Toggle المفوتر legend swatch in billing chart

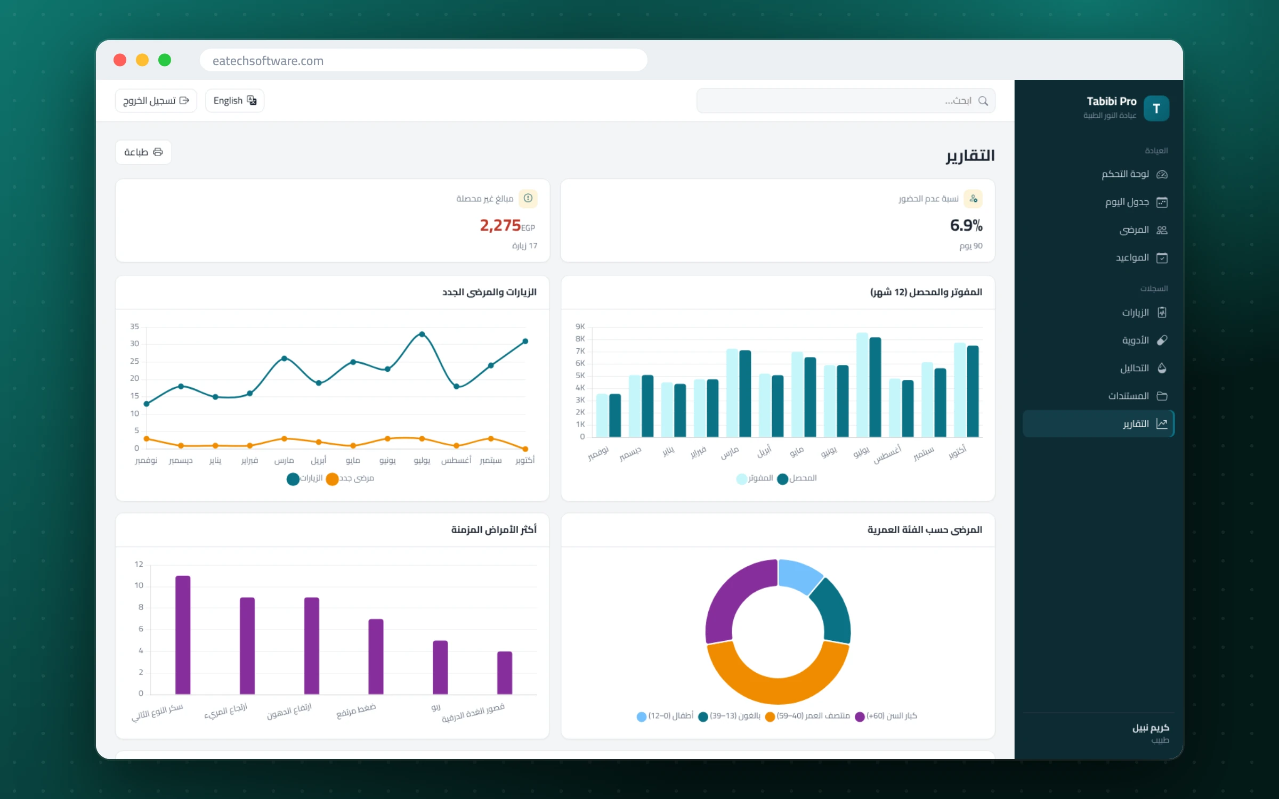742,479
